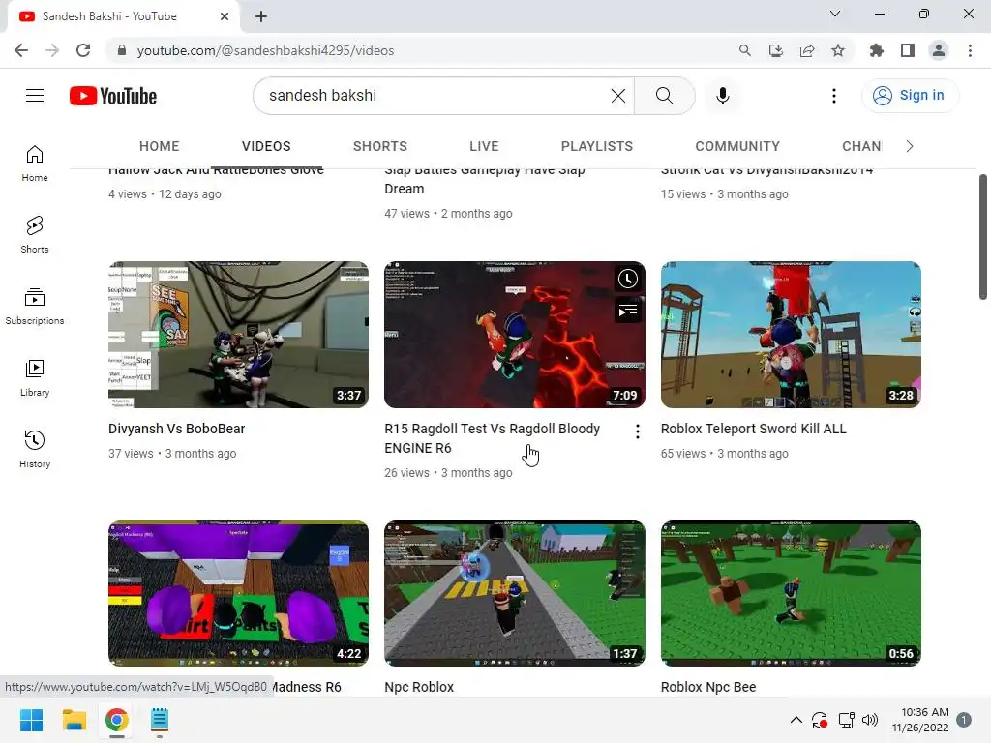Open Shorts in the left sidebar
Viewport: 991px width, 743px height.
click(35, 235)
